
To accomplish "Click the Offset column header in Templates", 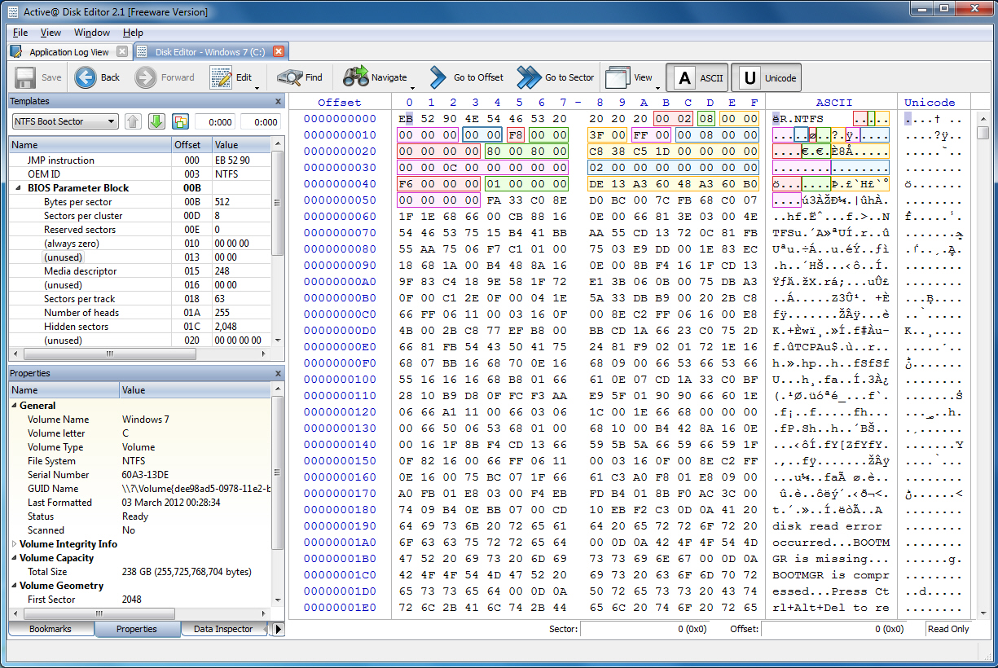I will [x=191, y=145].
